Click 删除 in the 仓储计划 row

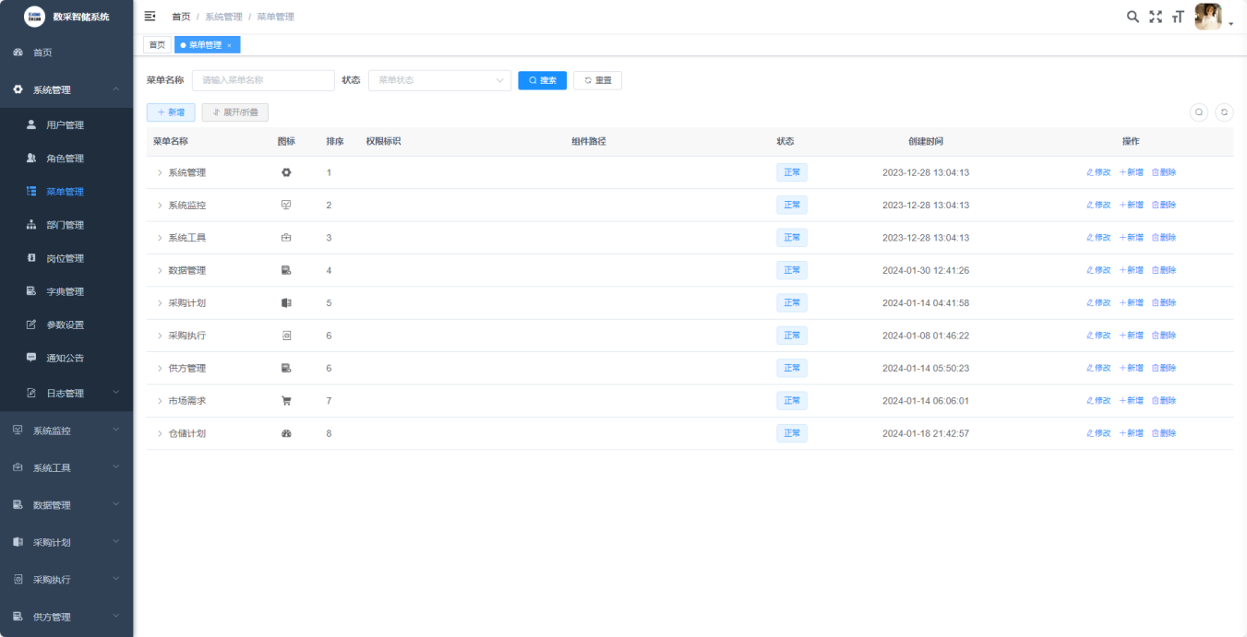click(1164, 433)
